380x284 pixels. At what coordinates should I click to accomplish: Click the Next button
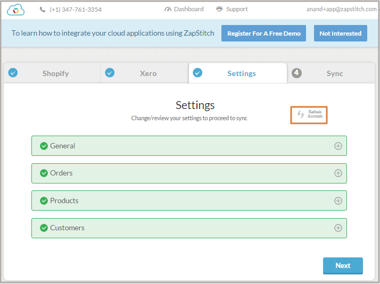point(343,265)
